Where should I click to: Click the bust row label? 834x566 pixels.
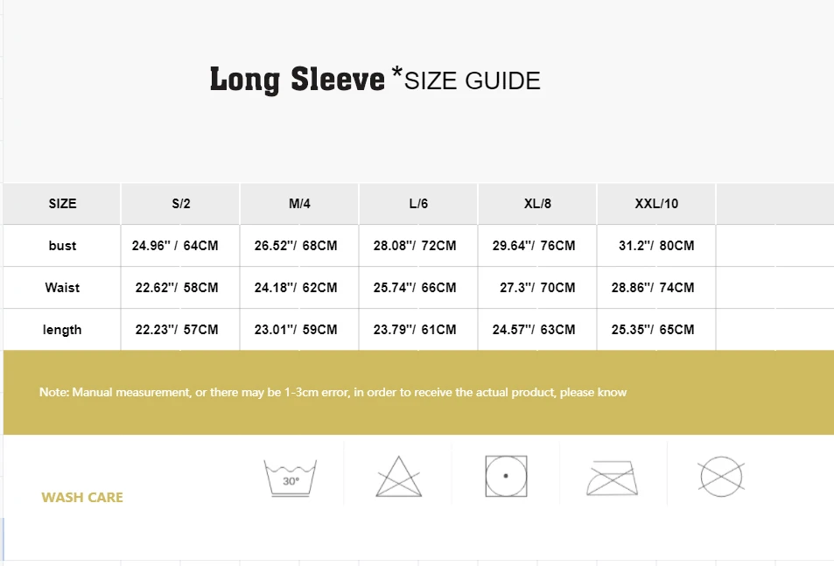62,246
